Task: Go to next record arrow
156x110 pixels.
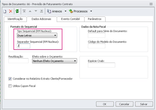Action: tap(36, 11)
